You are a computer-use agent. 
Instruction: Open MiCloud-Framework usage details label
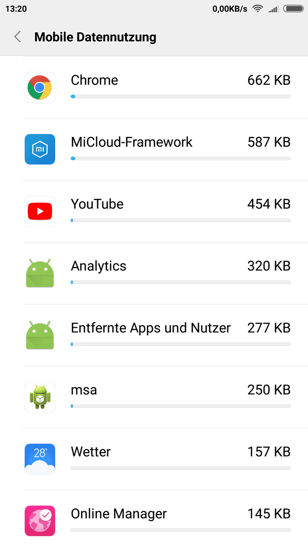132,142
